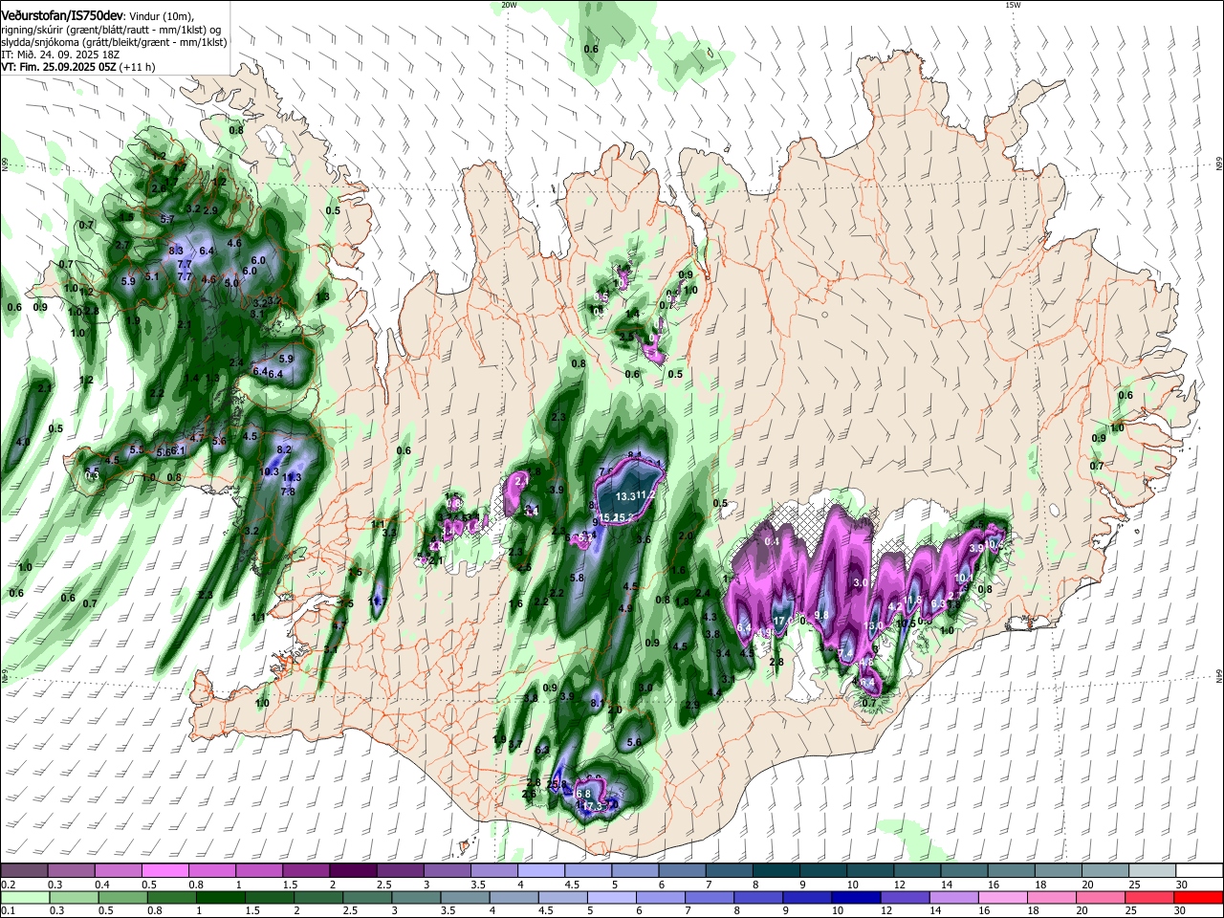Click the 'IT: Mið. 24. 09. 2025 18Z' line
1224x918 pixels.
click(x=59, y=55)
